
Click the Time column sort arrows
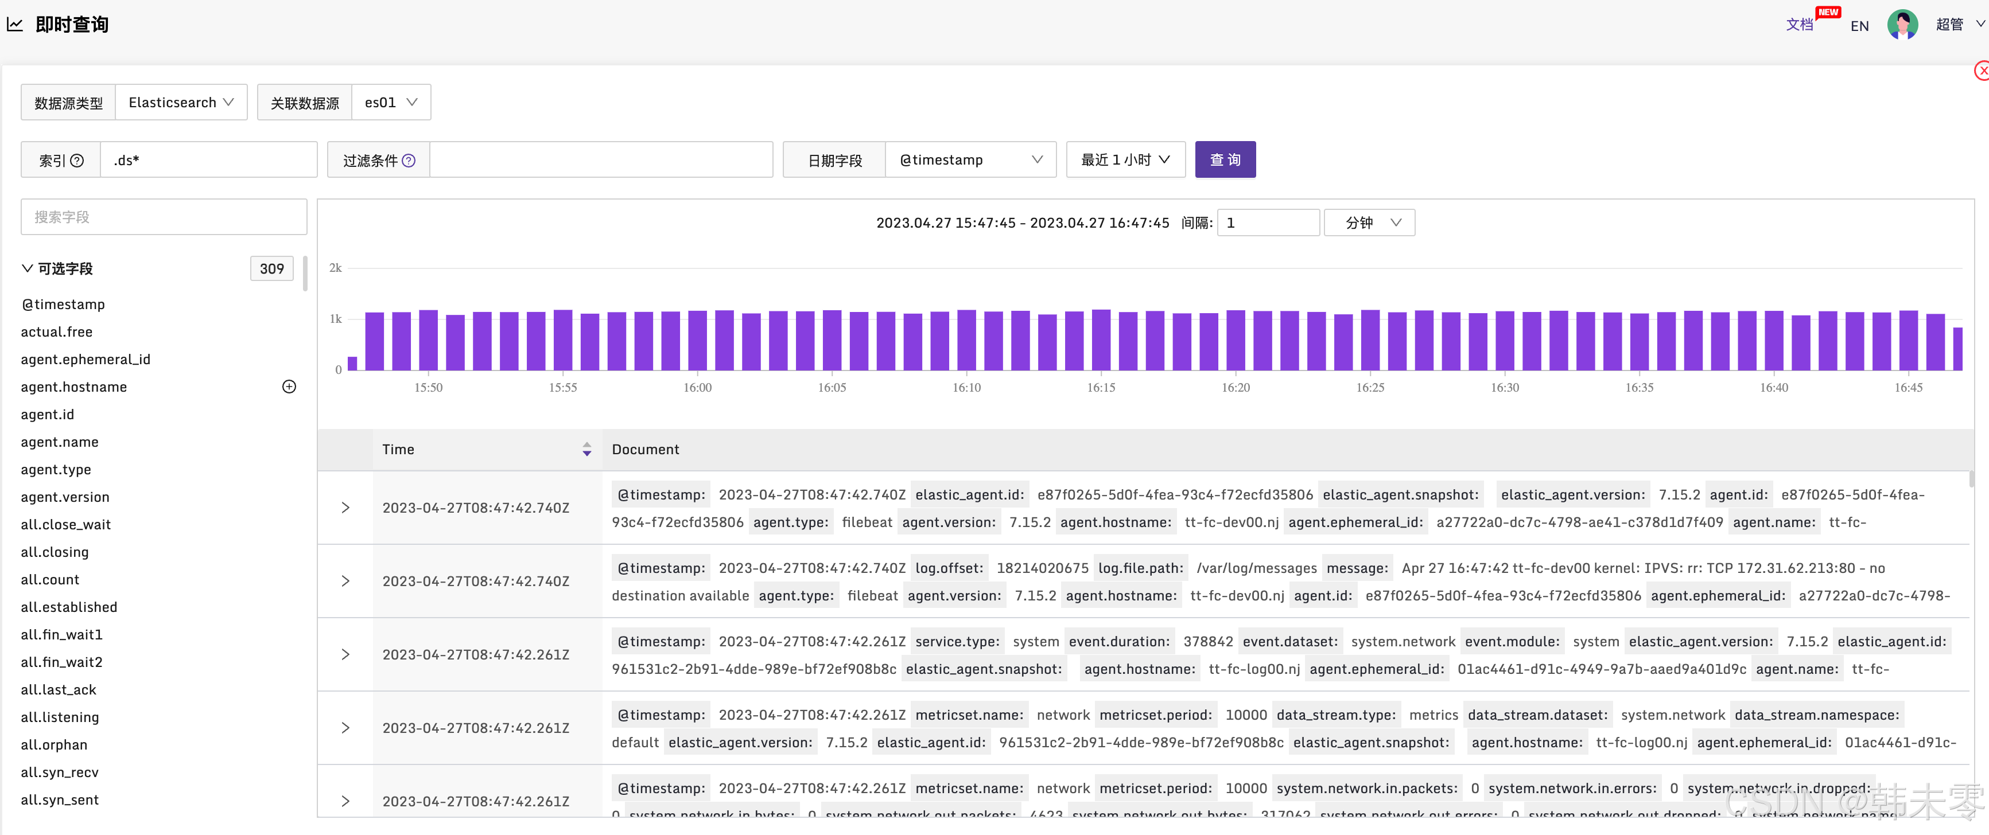(586, 449)
